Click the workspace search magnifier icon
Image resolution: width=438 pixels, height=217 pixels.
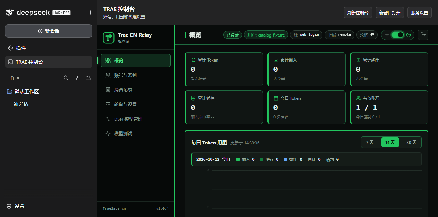[66, 78]
